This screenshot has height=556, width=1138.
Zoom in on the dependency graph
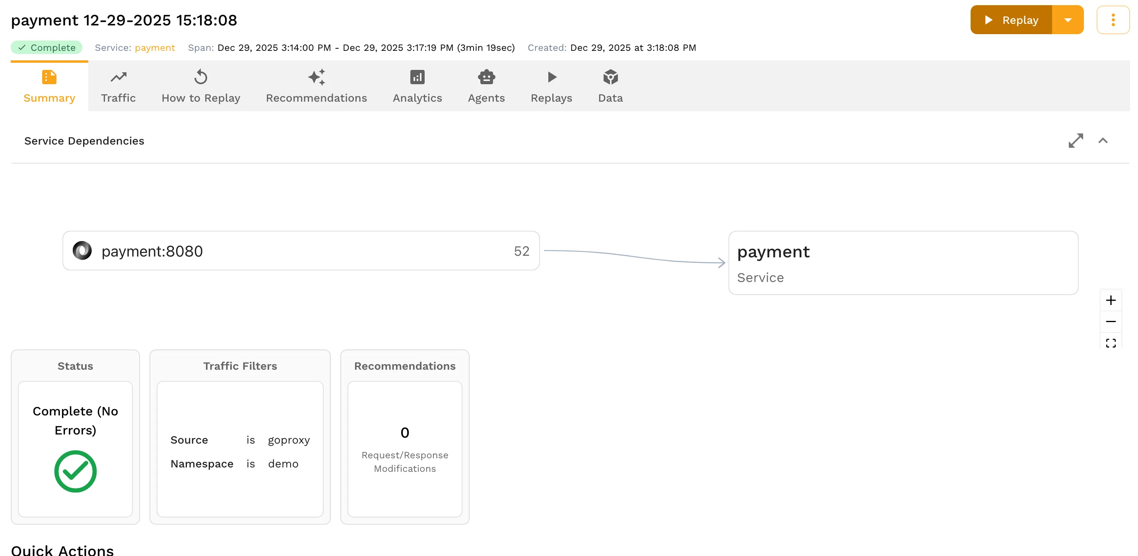[x=1111, y=300]
